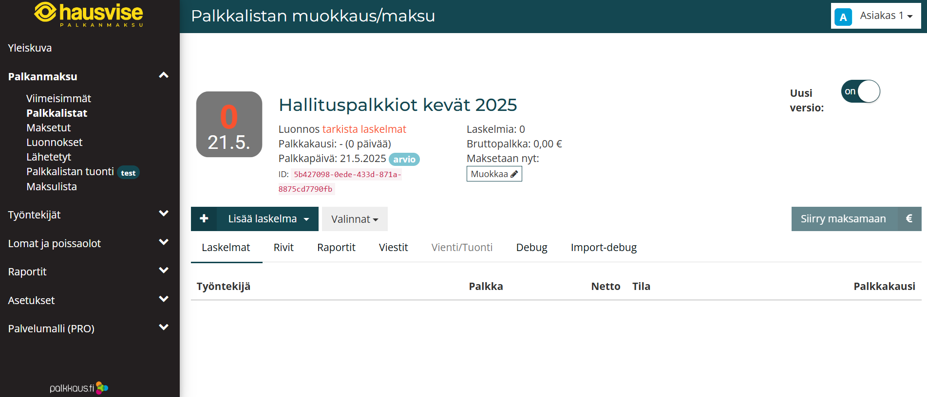Click the Muokkaa button
Screen dimensions: 927x397
[x=494, y=174]
